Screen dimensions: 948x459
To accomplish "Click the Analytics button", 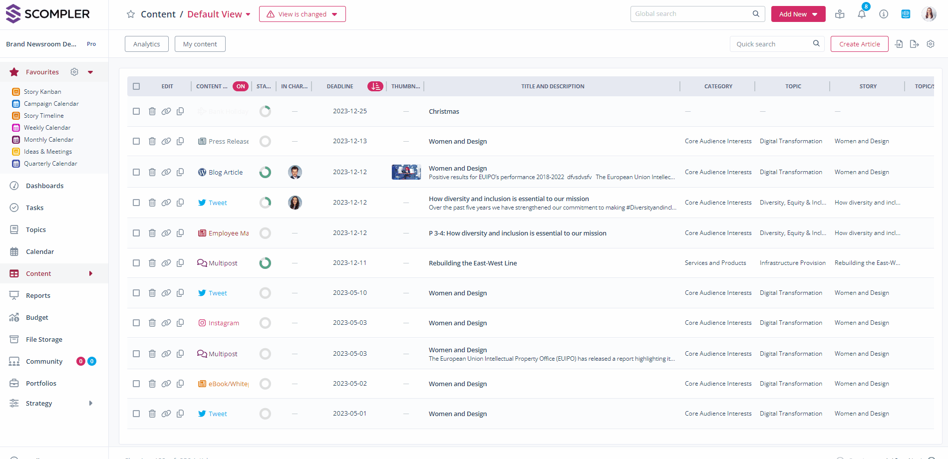I will click(x=146, y=44).
